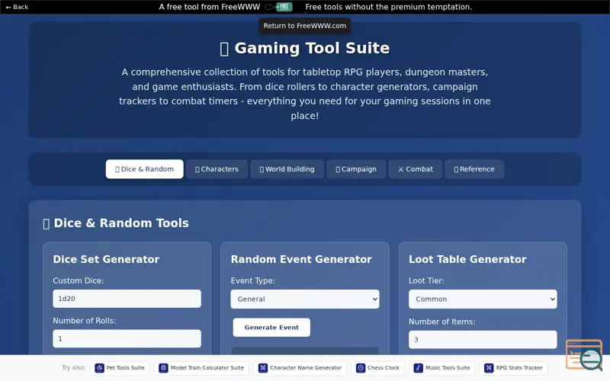This screenshot has width=610, height=381.
Task: Open Chess Clock link
Action: 377,368
